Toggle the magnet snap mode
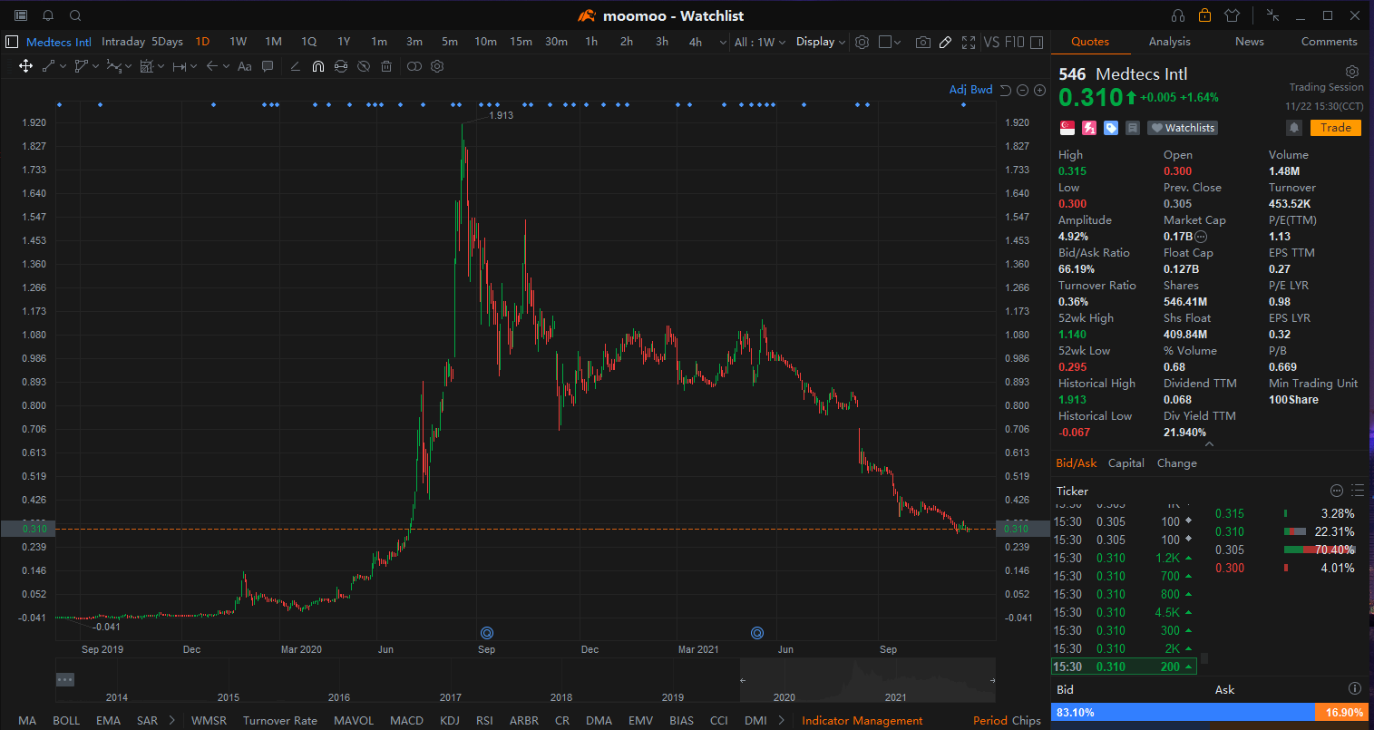 point(318,65)
